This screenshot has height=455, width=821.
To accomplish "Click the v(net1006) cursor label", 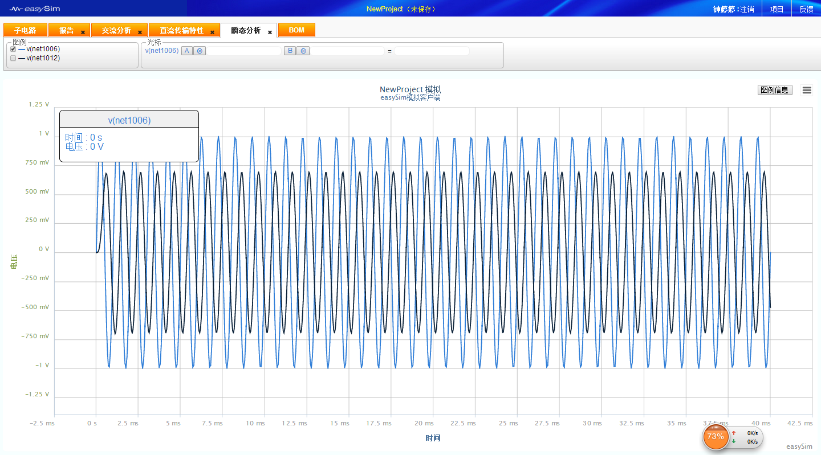I will click(x=162, y=51).
